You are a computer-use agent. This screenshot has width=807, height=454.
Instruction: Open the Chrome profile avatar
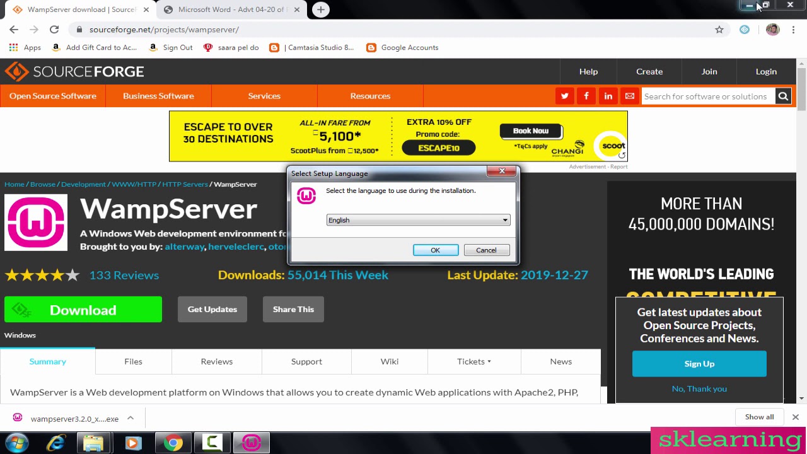[772, 30]
